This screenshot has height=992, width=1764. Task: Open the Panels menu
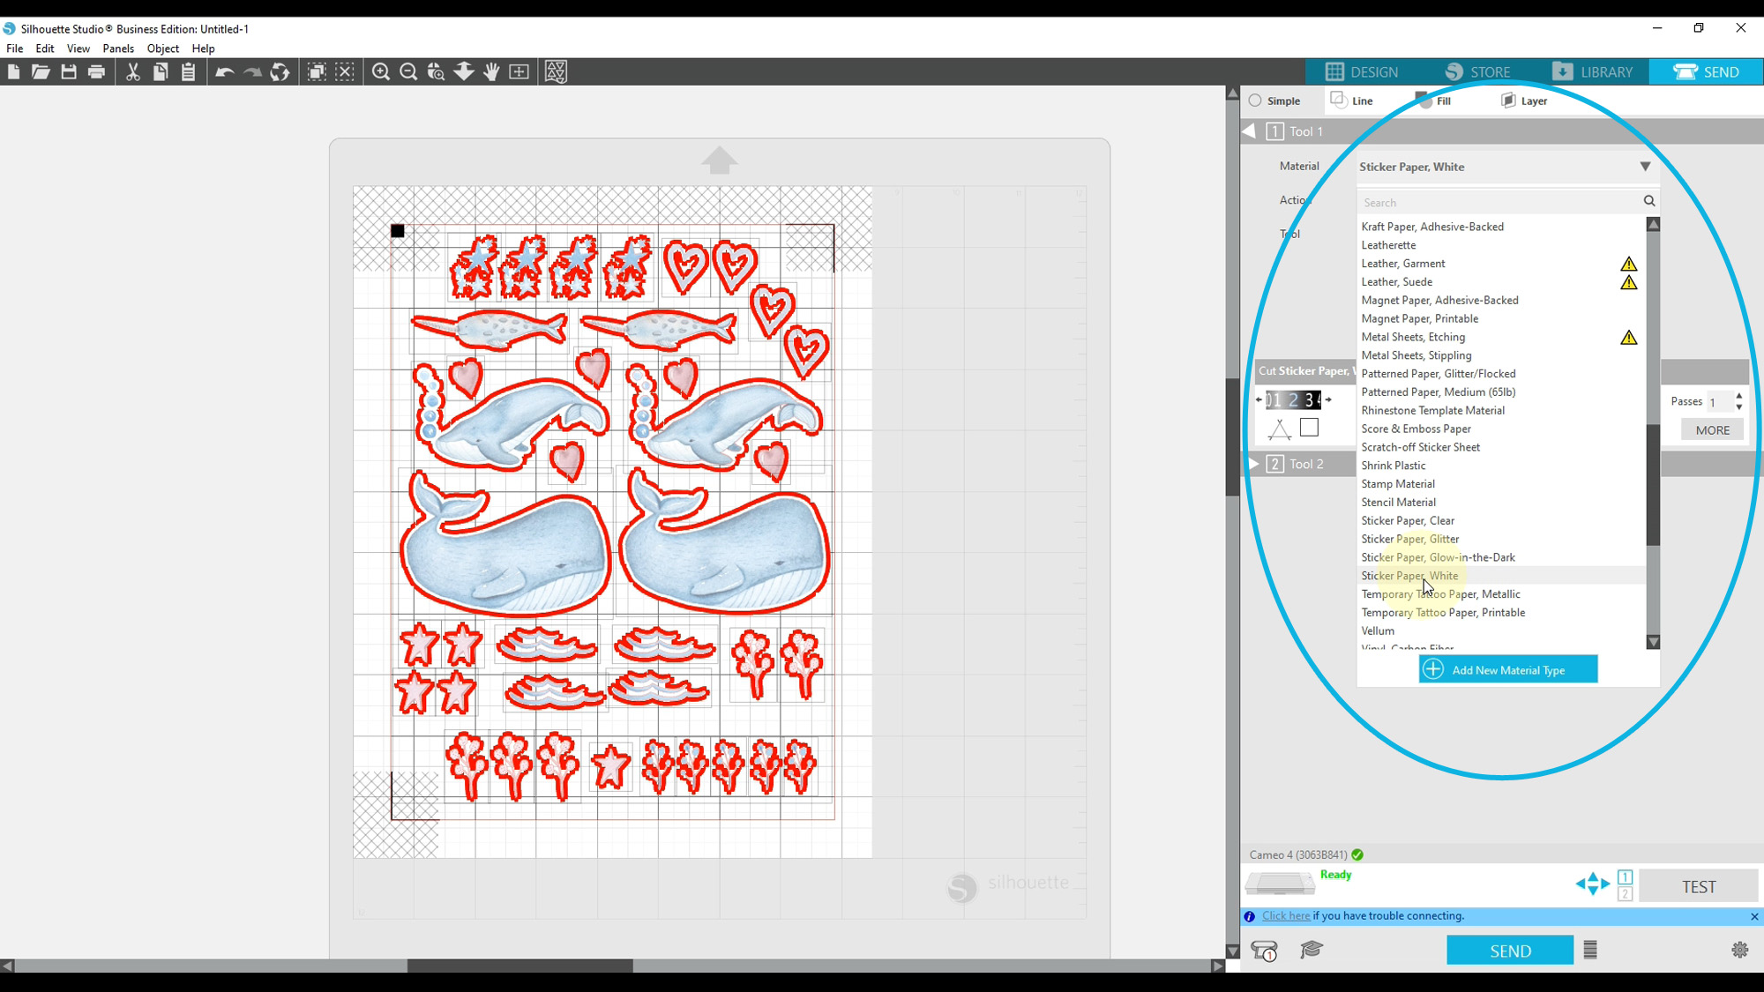point(118,48)
